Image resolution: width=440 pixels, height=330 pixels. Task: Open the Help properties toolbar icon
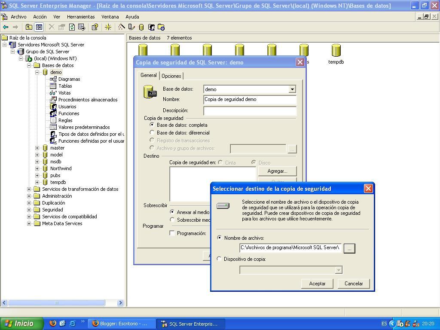click(95, 27)
